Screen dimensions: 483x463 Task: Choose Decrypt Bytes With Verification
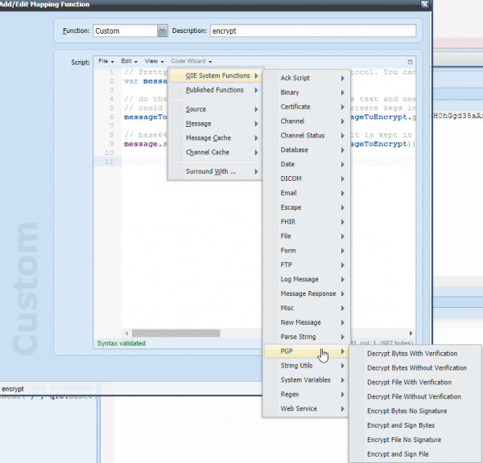pos(415,354)
